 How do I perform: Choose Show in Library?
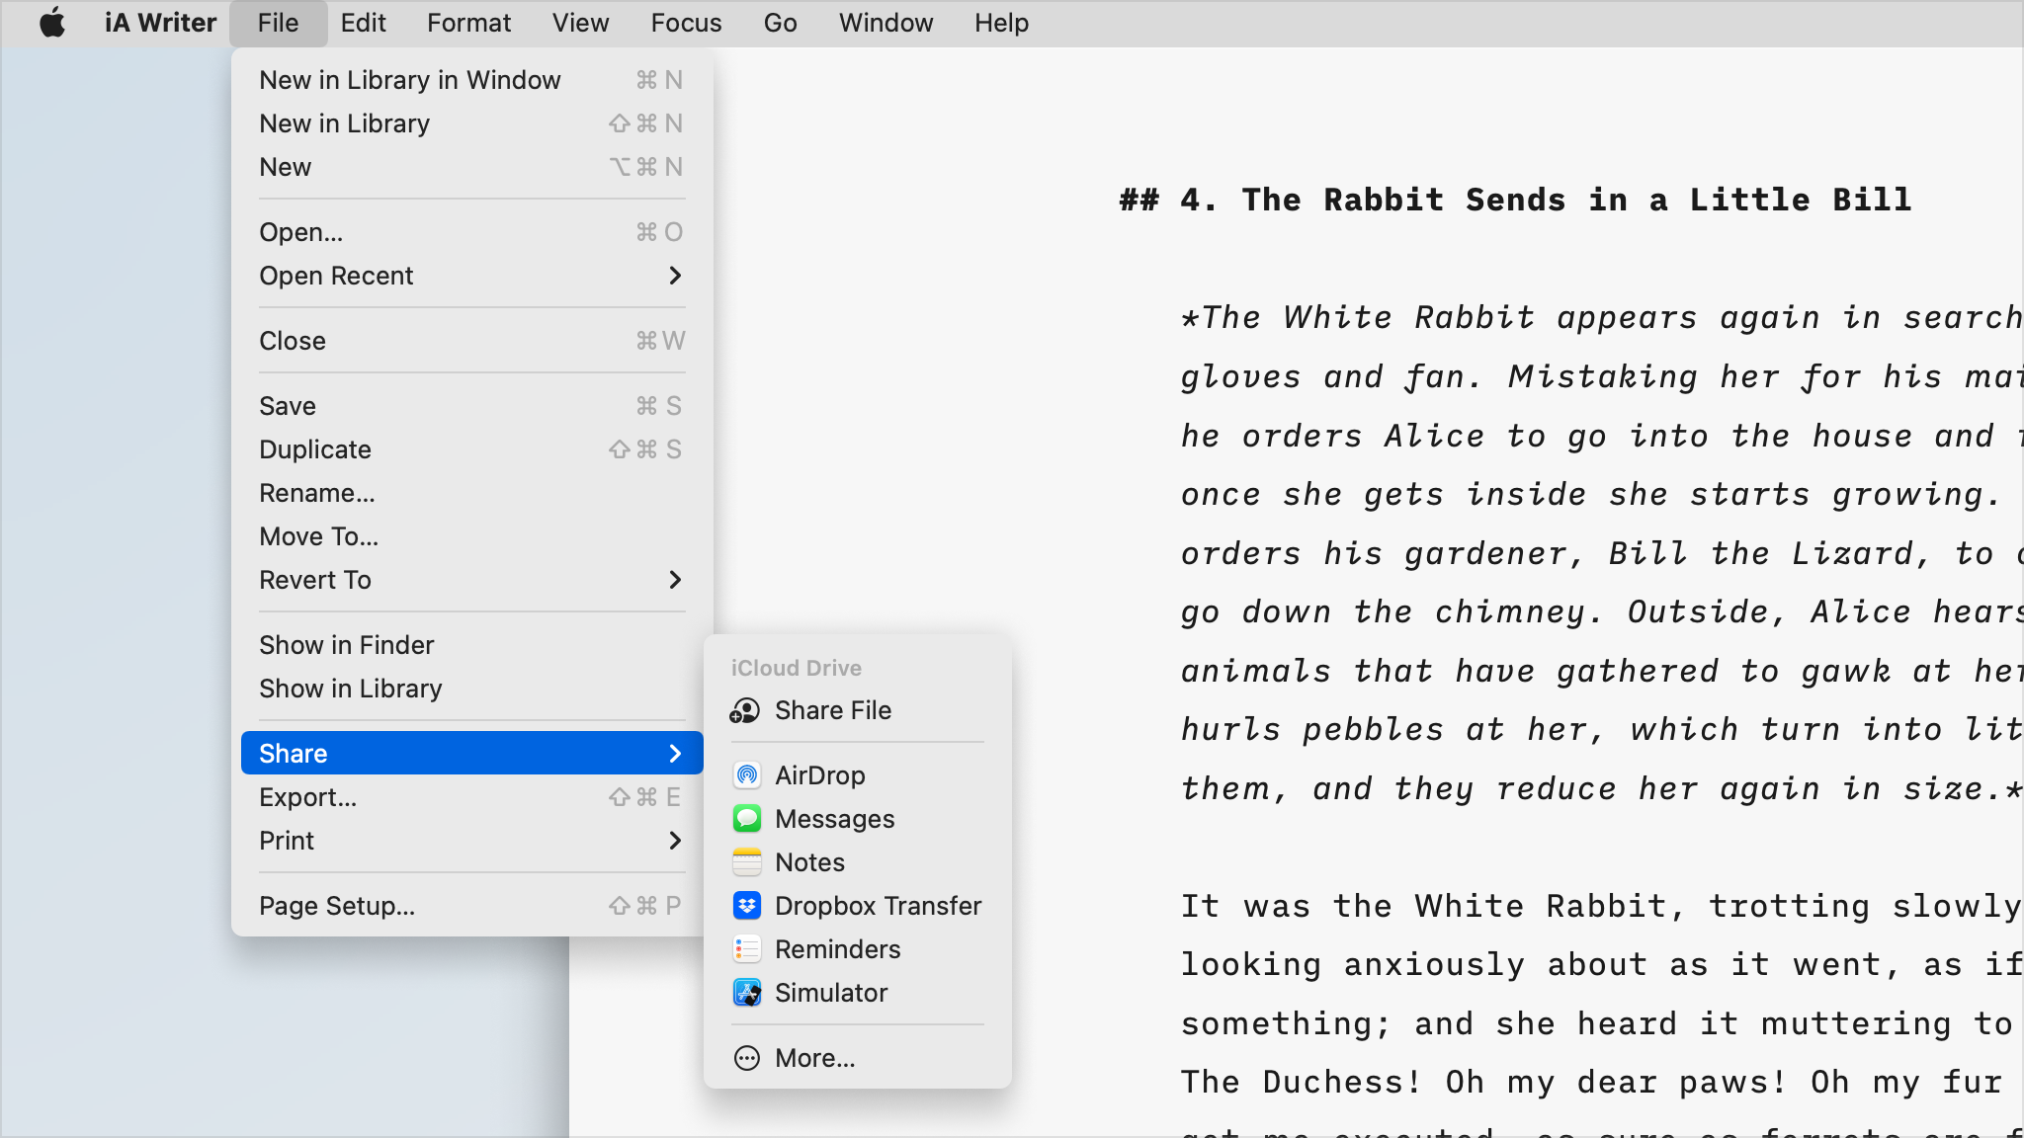(471, 689)
